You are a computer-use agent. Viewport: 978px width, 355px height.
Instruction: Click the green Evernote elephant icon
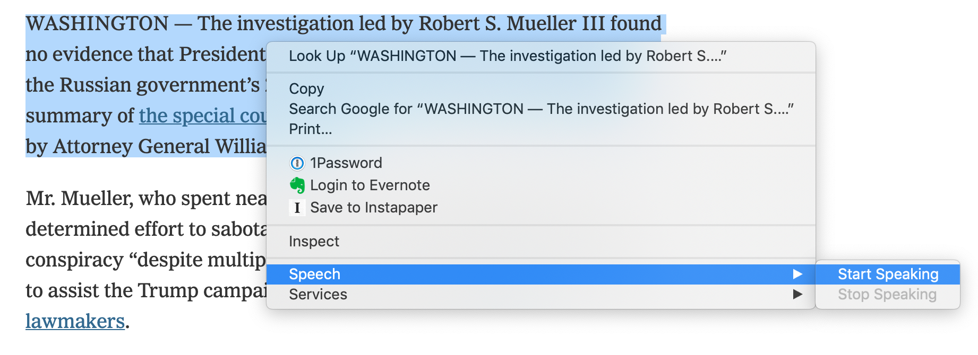(x=297, y=185)
